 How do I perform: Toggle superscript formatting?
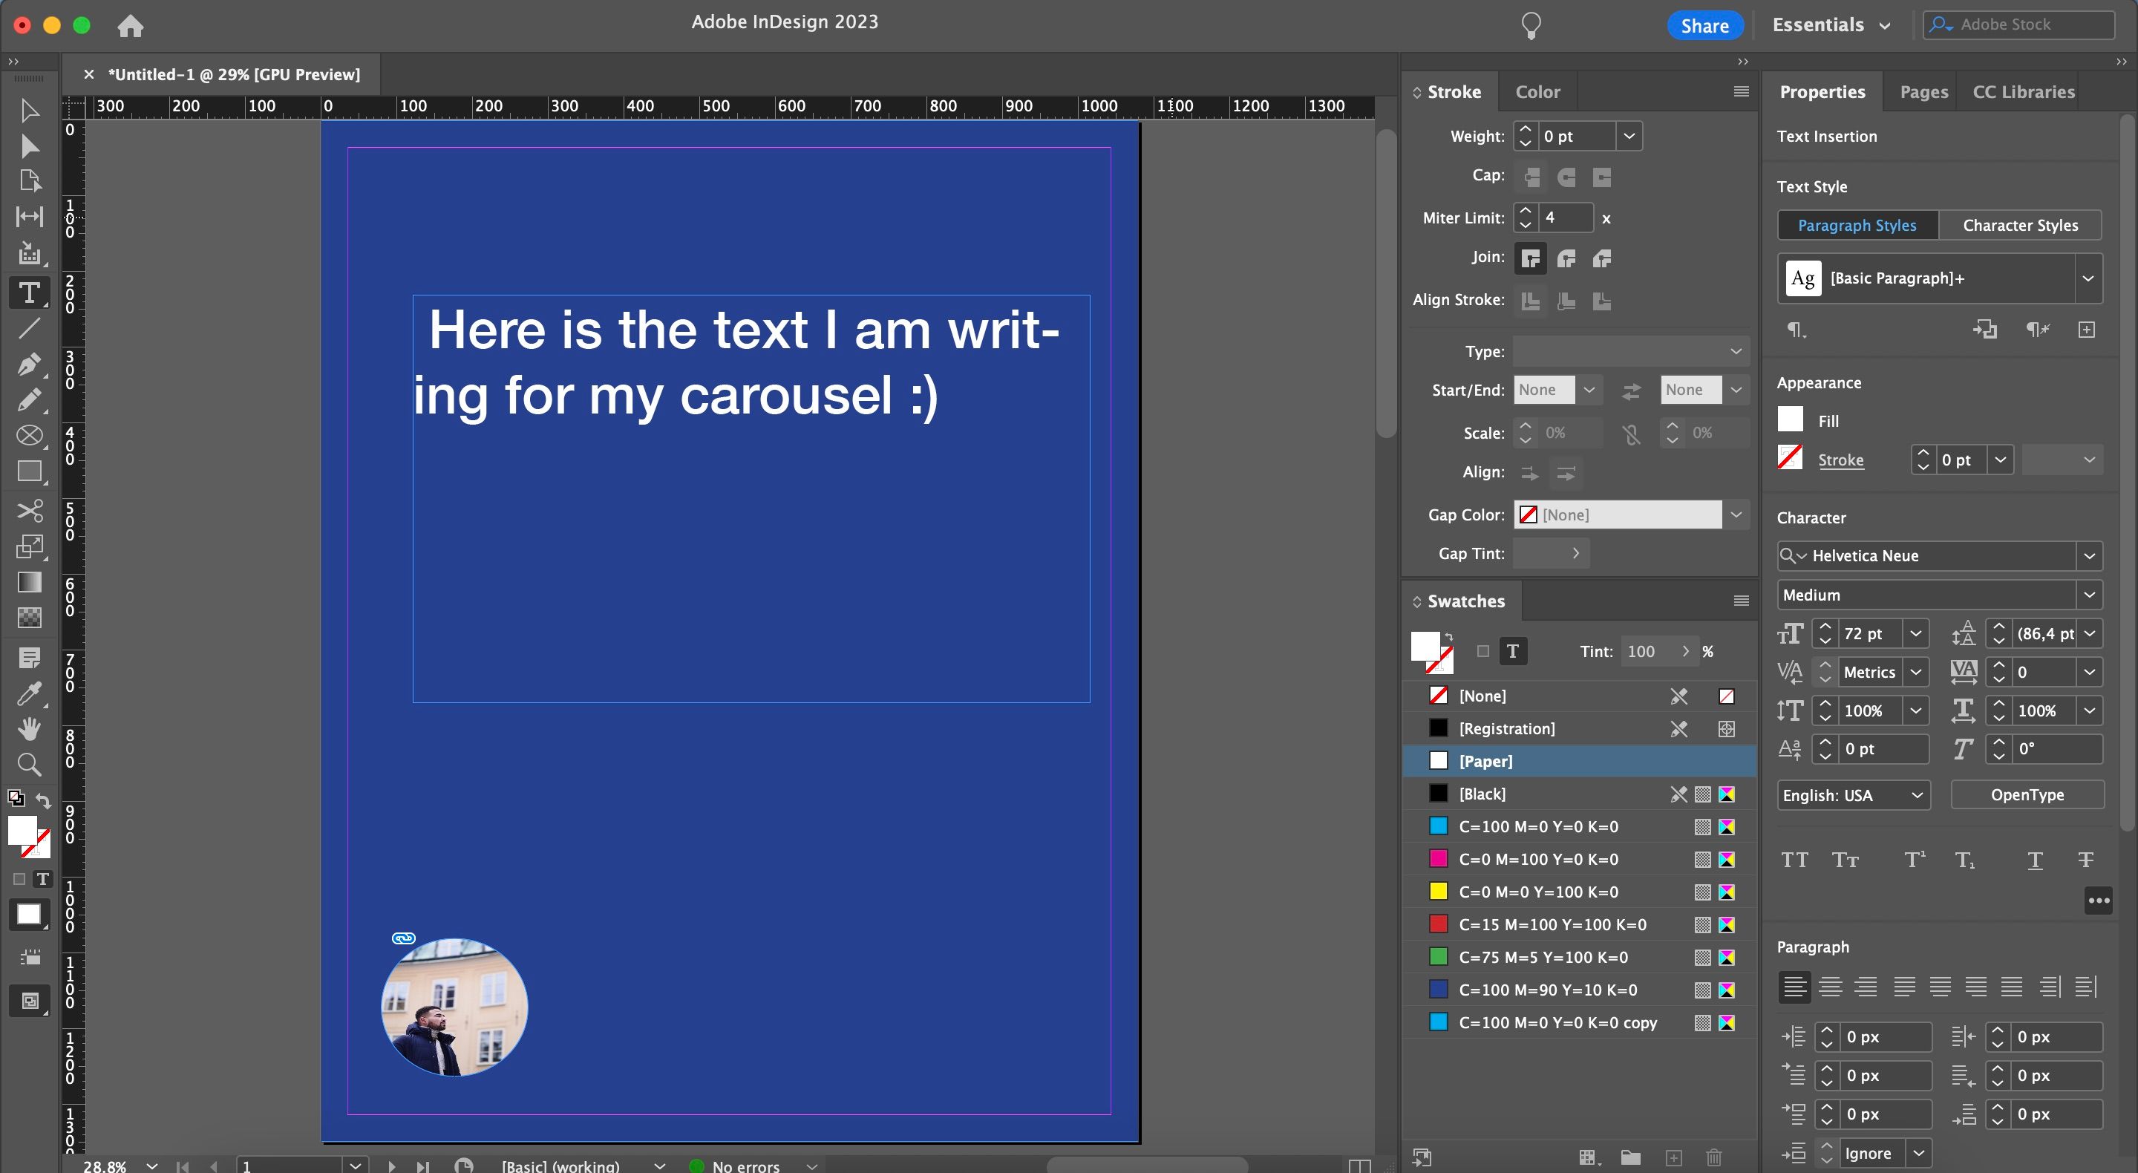point(1915,859)
